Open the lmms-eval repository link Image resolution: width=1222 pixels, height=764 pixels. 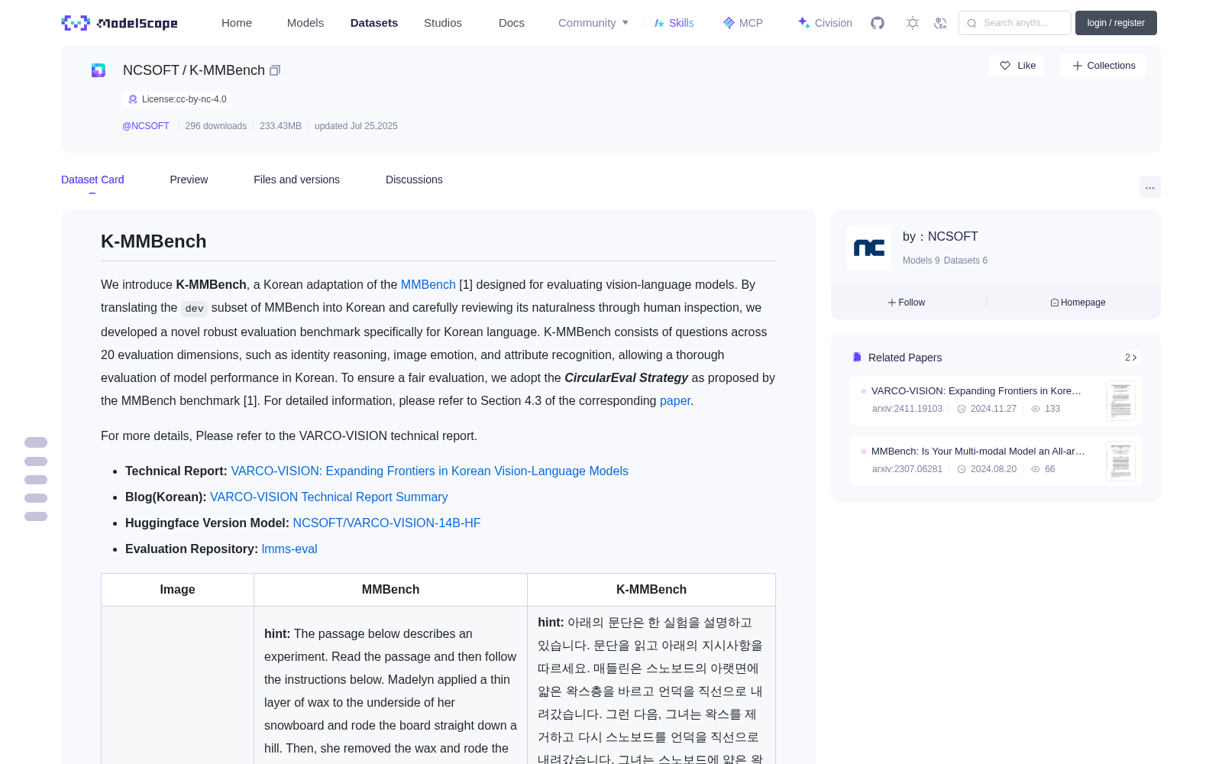[289, 549]
